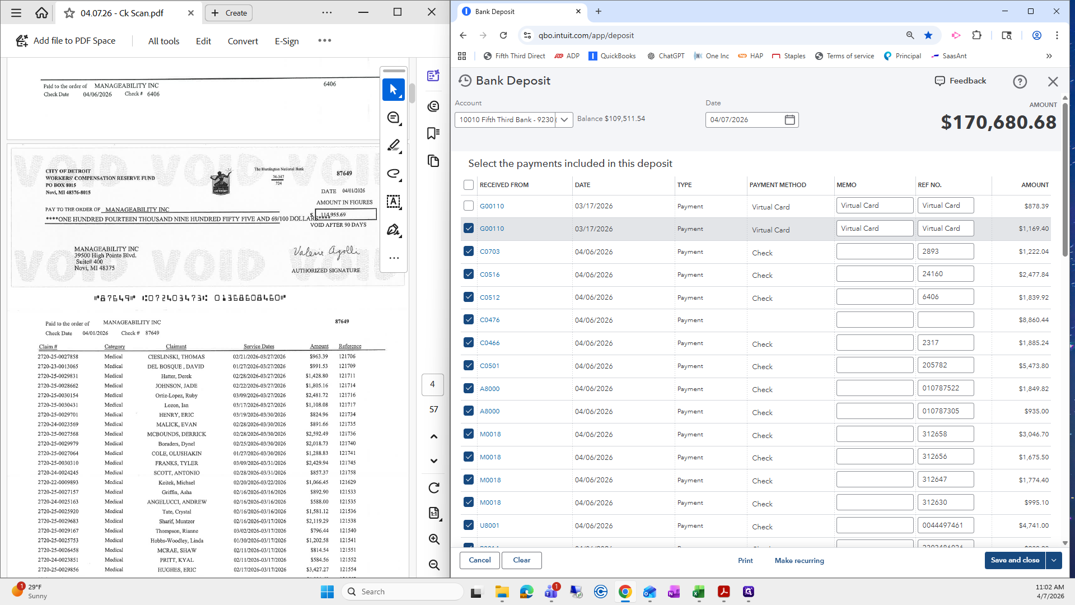Click the Make recurring link
This screenshot has width=1075, height=605.
coord(799,560)
